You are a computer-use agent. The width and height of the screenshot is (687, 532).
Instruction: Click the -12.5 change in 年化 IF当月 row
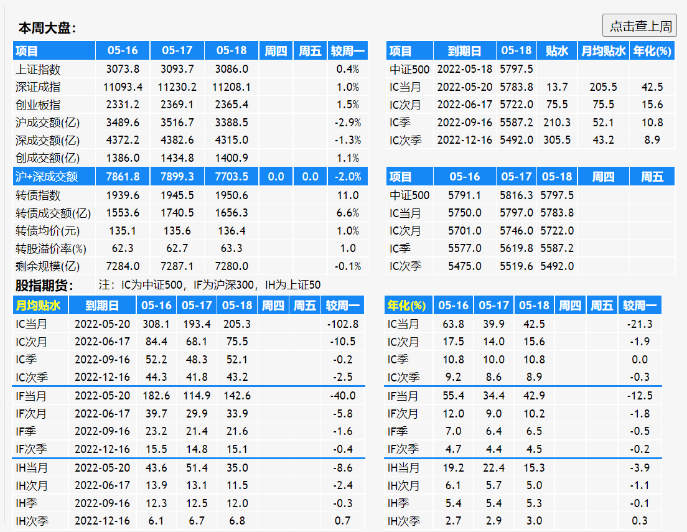(x=640, y=396)
